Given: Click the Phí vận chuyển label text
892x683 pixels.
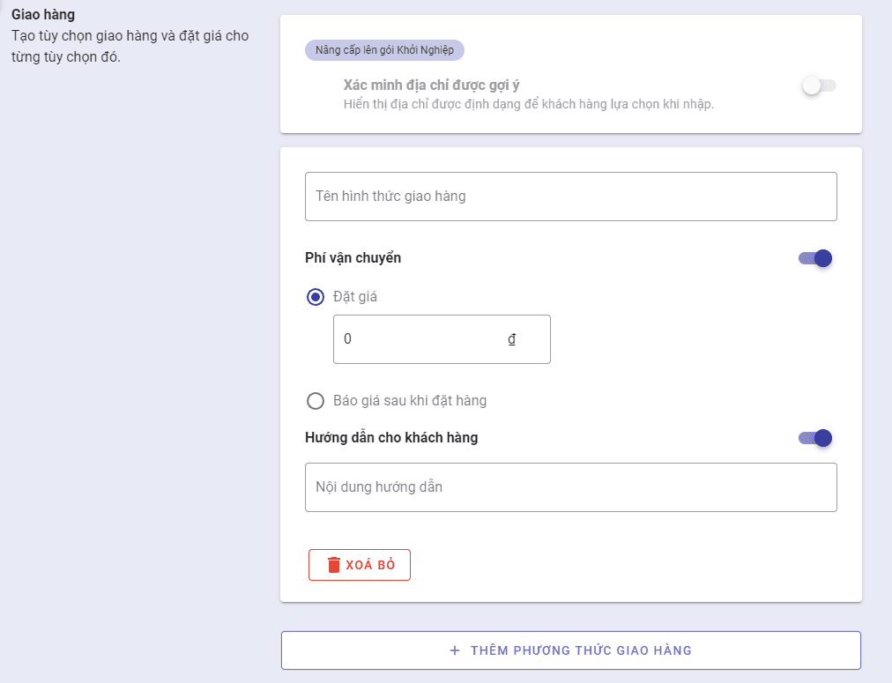Looking at the screenshot, I should click(353, 258).
